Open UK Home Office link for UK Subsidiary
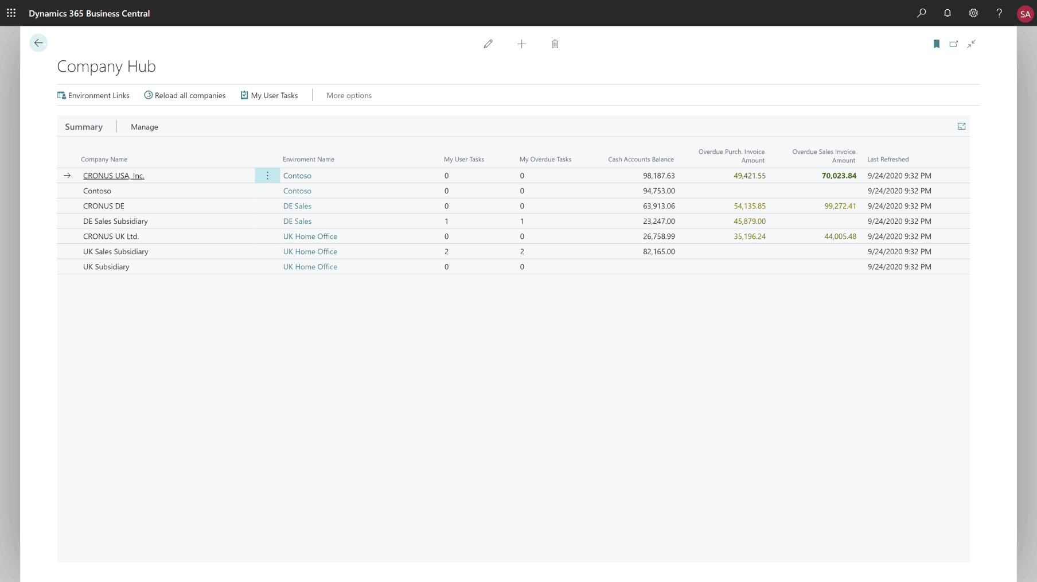 (x=310, y=267)
